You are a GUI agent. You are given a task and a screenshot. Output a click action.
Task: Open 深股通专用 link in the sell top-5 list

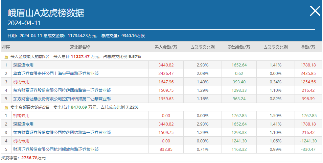point(23,124)
